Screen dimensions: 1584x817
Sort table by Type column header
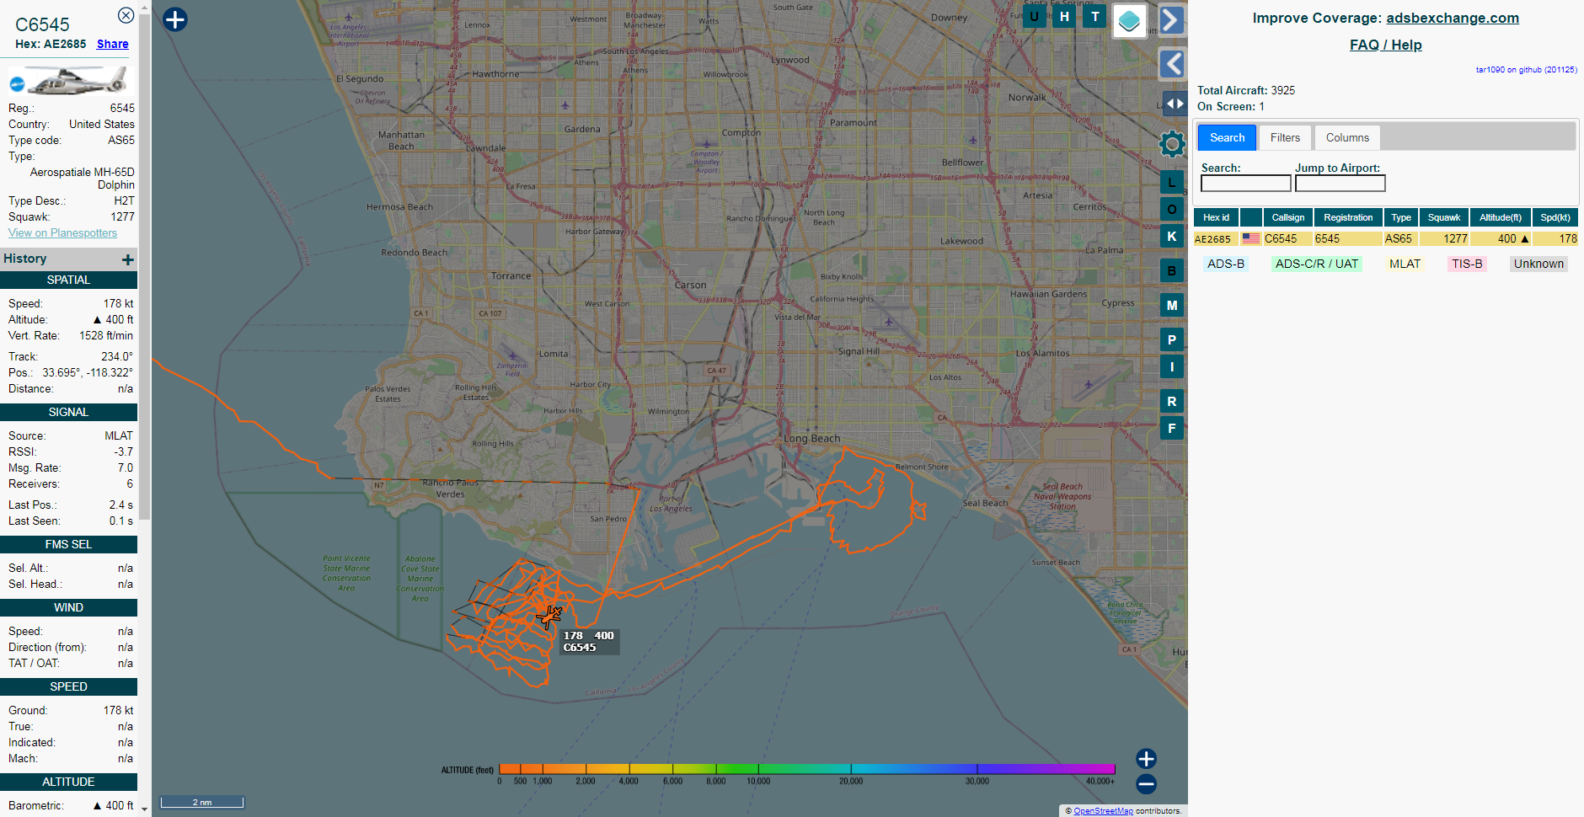tap(1401, 217)
